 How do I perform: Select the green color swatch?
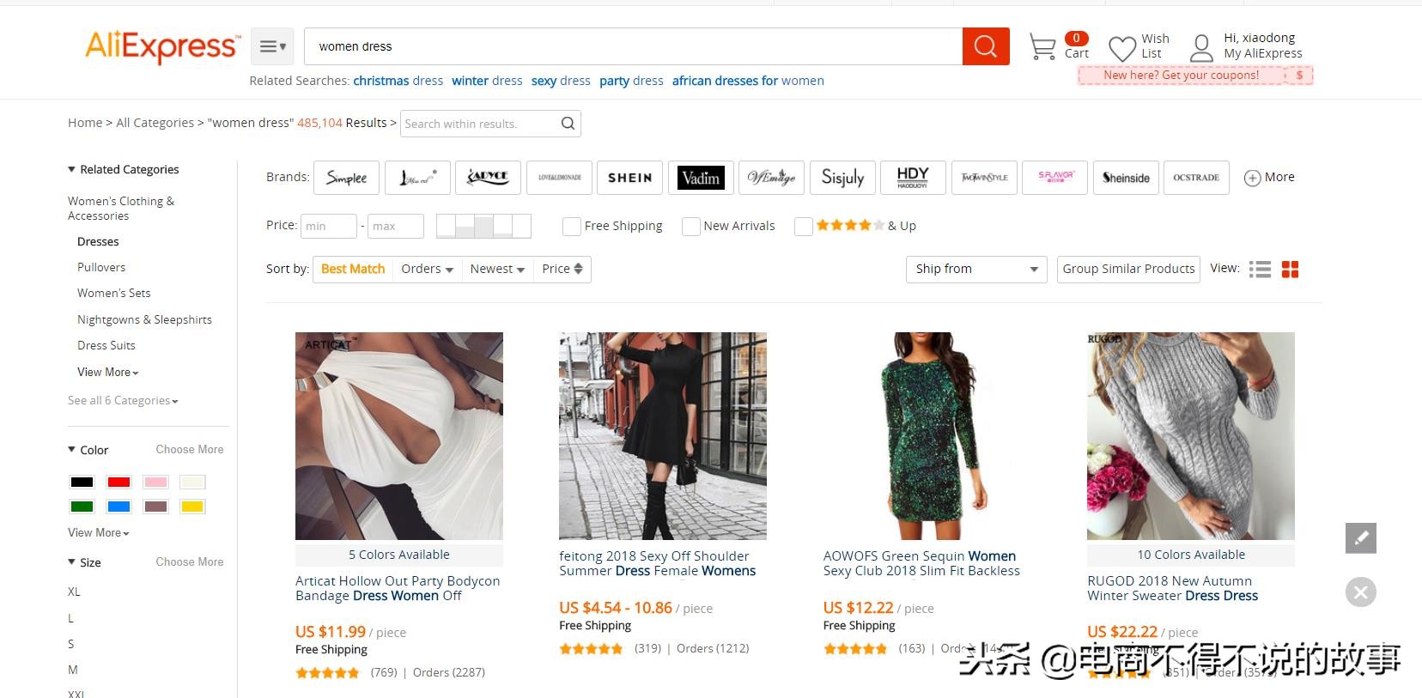pos(82,507)
